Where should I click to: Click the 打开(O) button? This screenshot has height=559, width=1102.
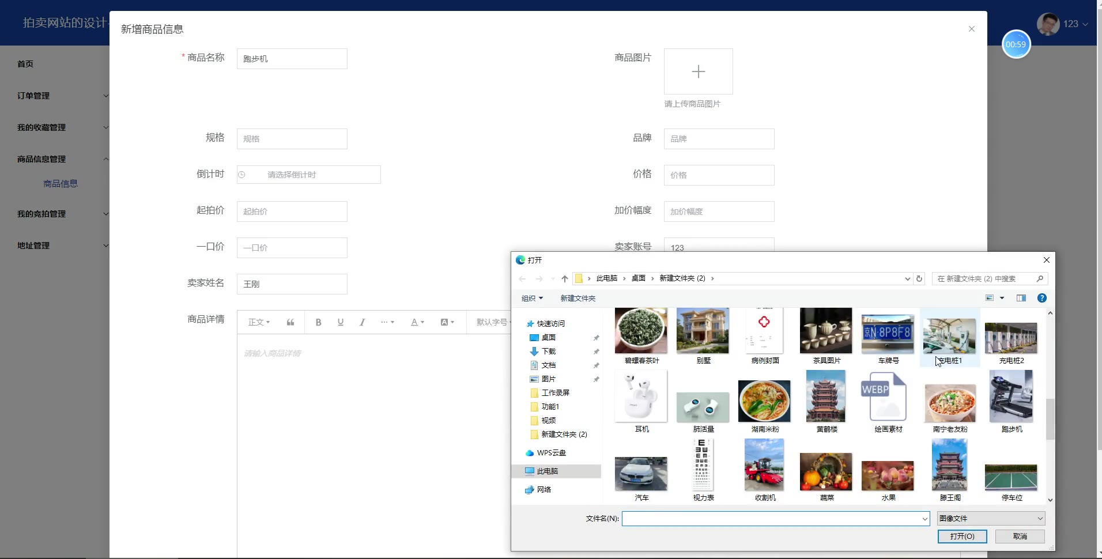click(x=962, y=537)
